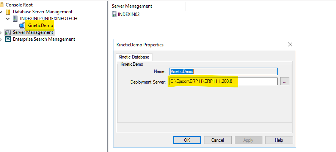Click the Database Server Management cylinder icon
The height and width of the screenshot is (152, 336).
(x=8, y=12)
